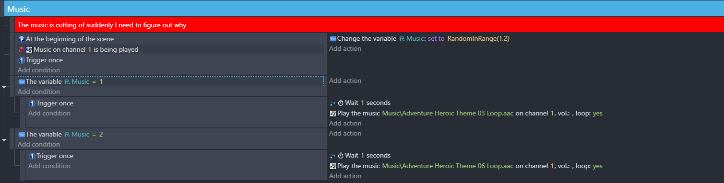Collapse the Music = 1 event sub-events
This screenshot has height=183, width=724.
(x=4, y=87)
